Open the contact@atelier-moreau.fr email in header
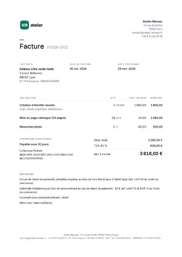This screenshot has height=257, width=182. [147, 33]
